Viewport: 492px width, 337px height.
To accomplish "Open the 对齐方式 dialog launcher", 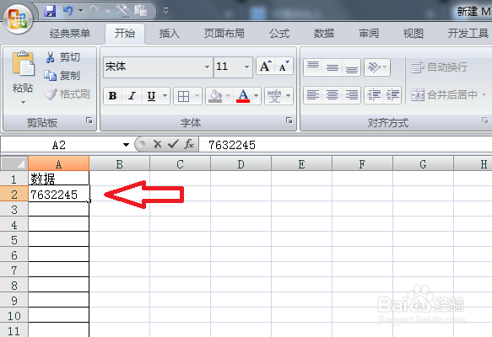I will [x=484, y=120].
